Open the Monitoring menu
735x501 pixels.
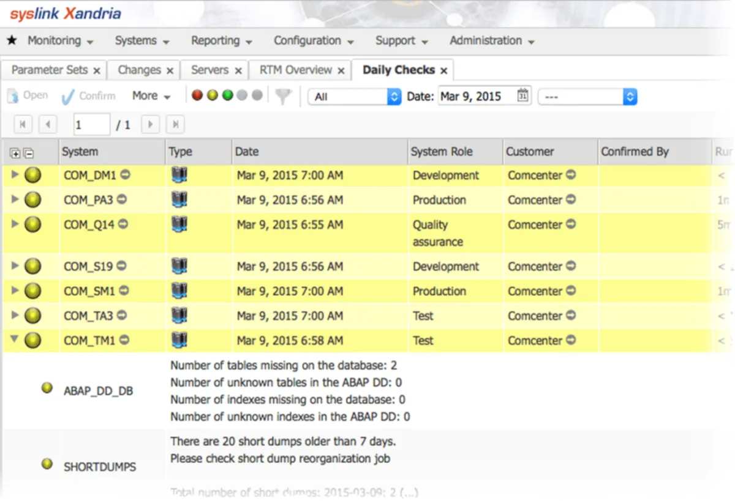60,41
